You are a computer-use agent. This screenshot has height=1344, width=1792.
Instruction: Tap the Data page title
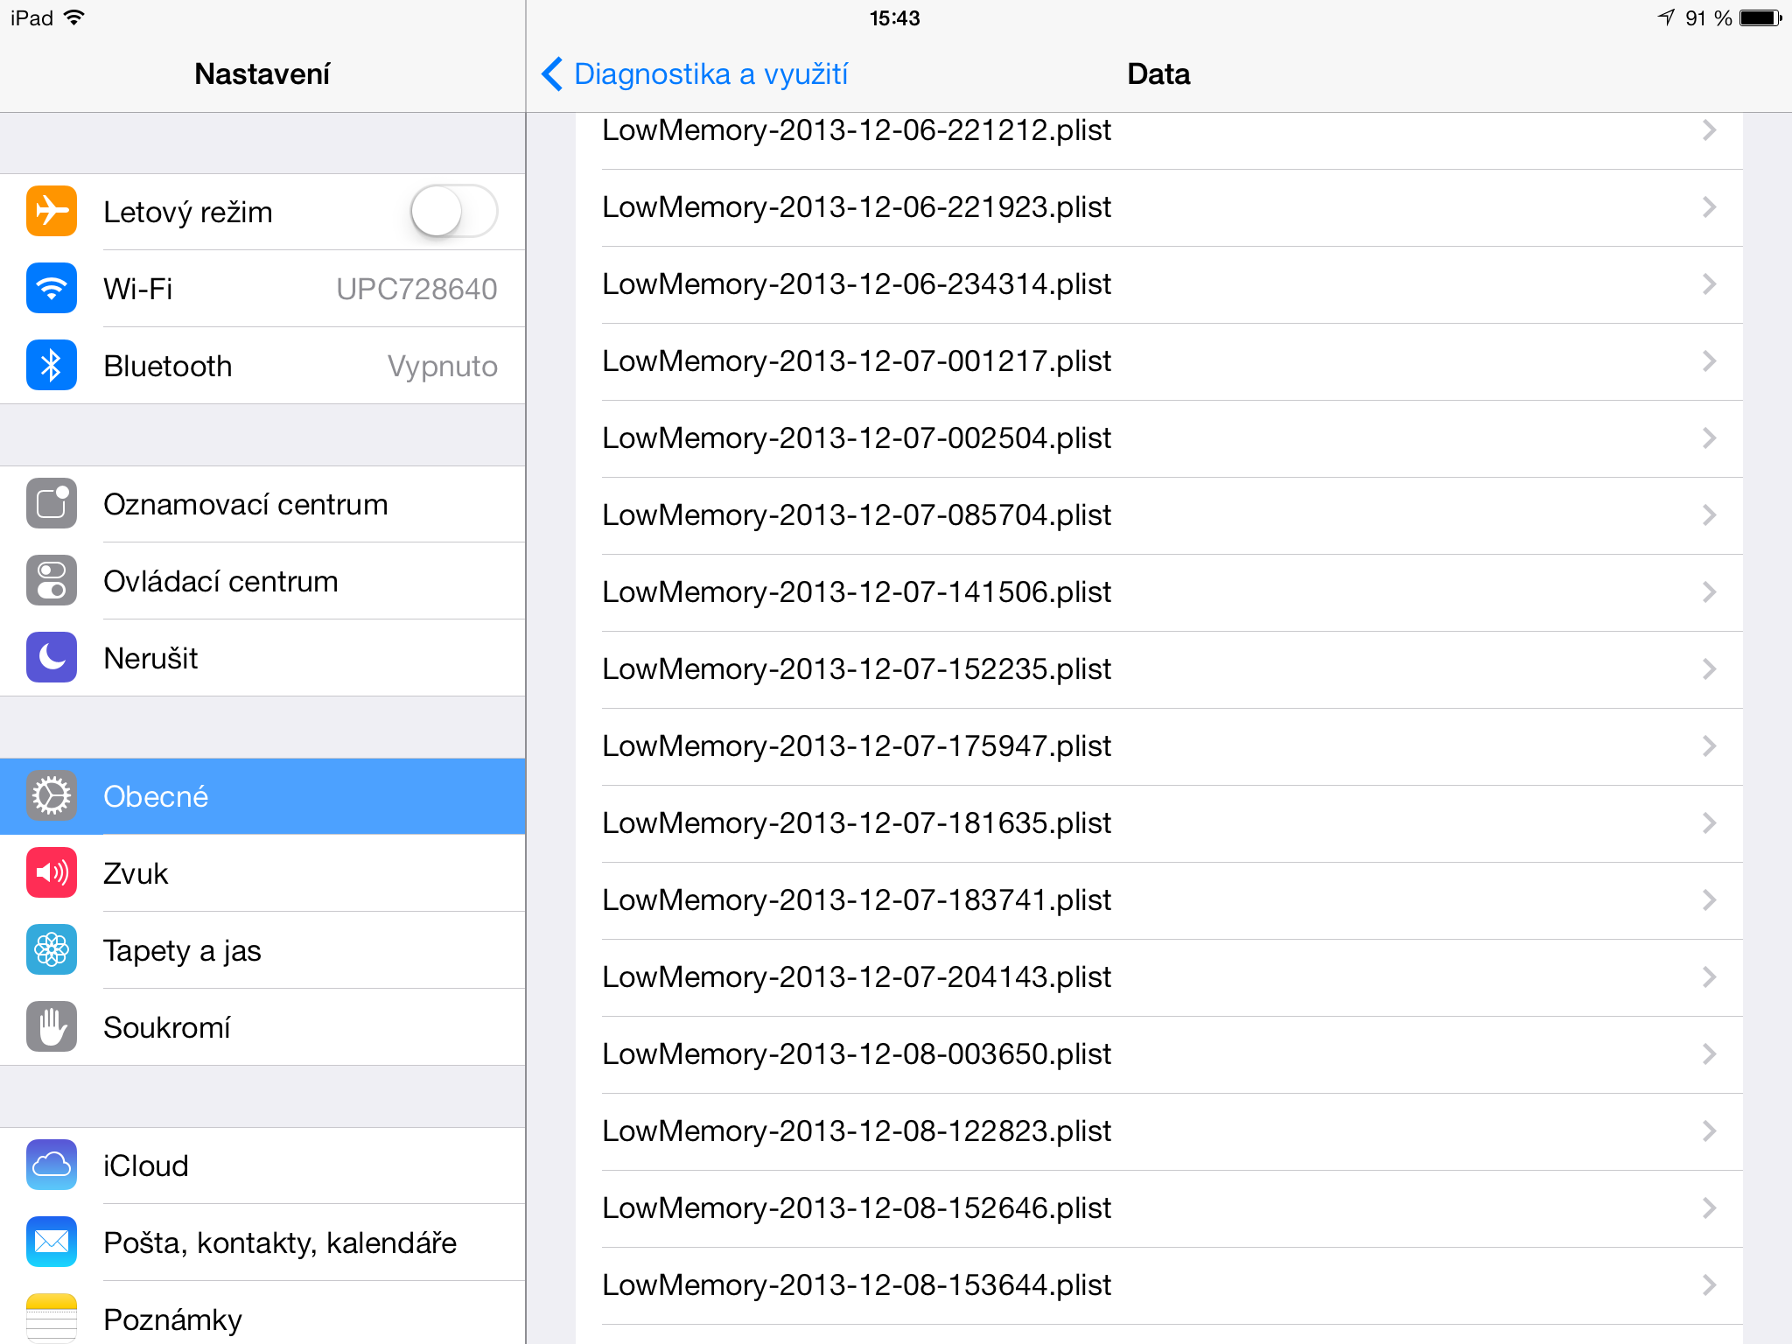(x=1158, y=73)
